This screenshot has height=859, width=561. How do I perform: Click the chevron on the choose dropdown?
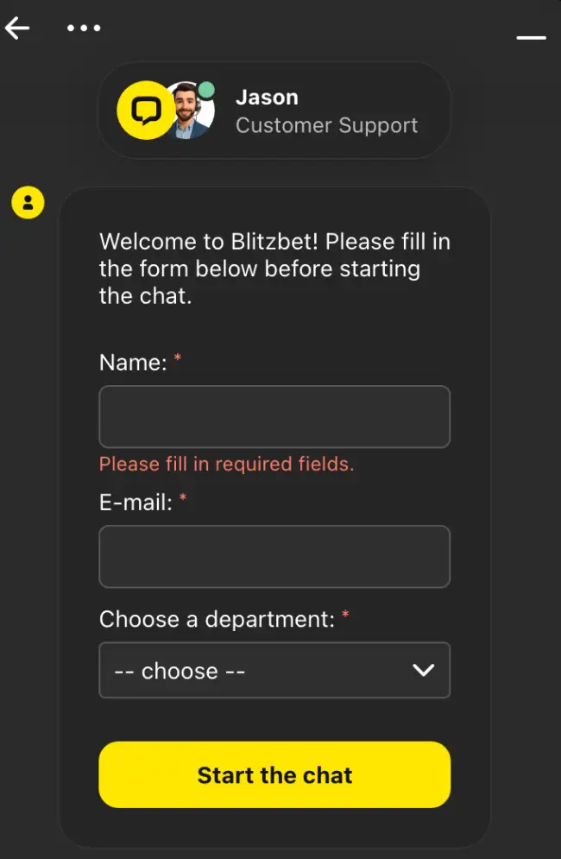click(x=423, y=670)
